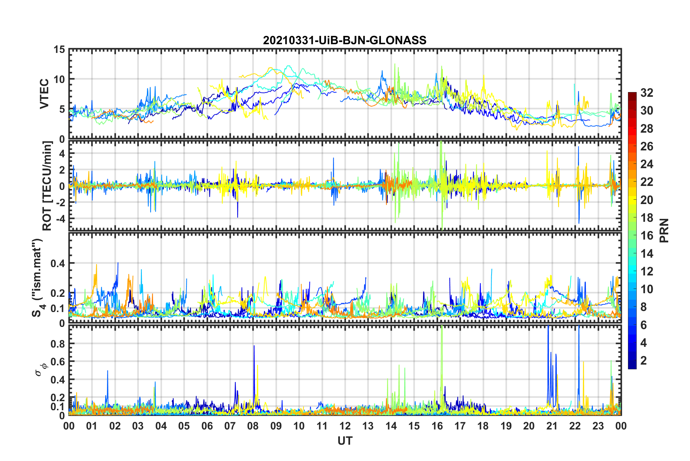
Task: Click colorbar tick label 2
Action: pyautogui.click(x=644, y=360)
